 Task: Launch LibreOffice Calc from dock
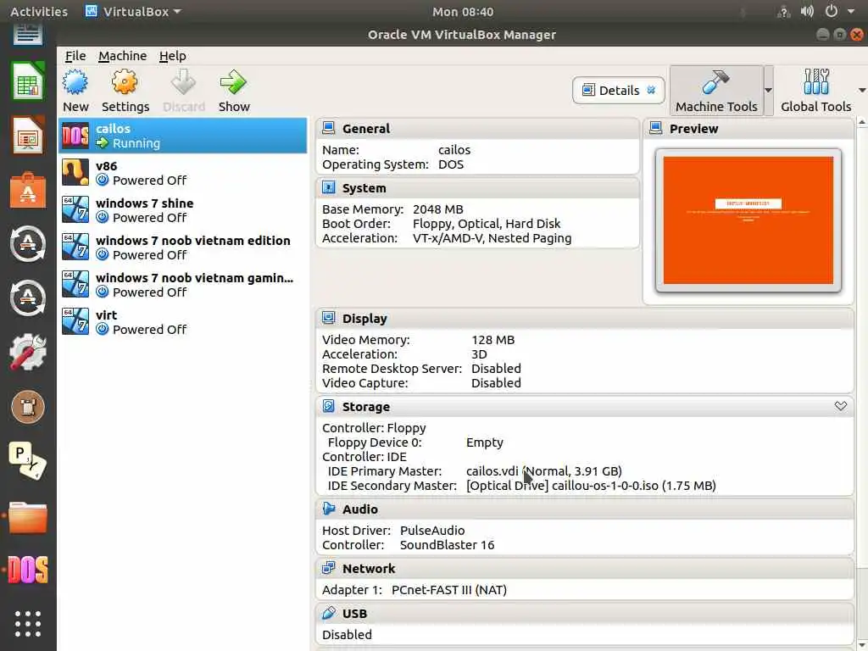[28, 81]
